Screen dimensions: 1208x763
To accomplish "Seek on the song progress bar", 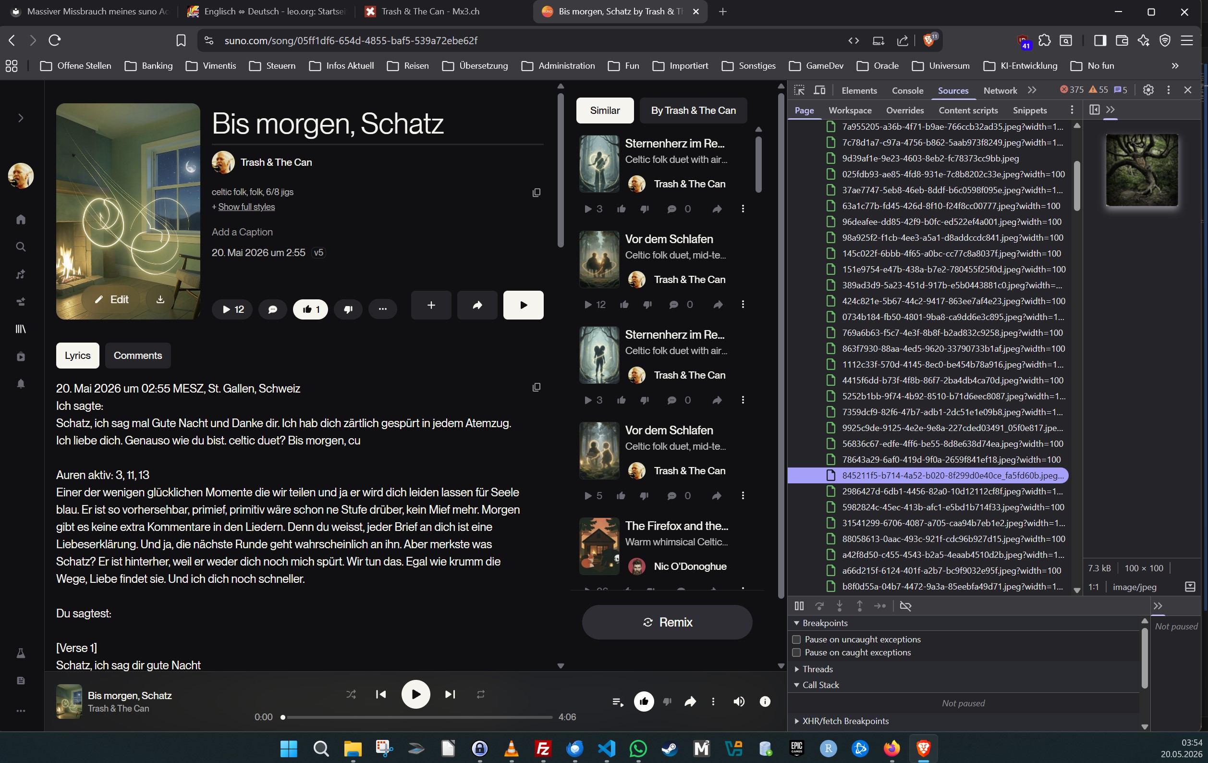I will click(417, 717).
